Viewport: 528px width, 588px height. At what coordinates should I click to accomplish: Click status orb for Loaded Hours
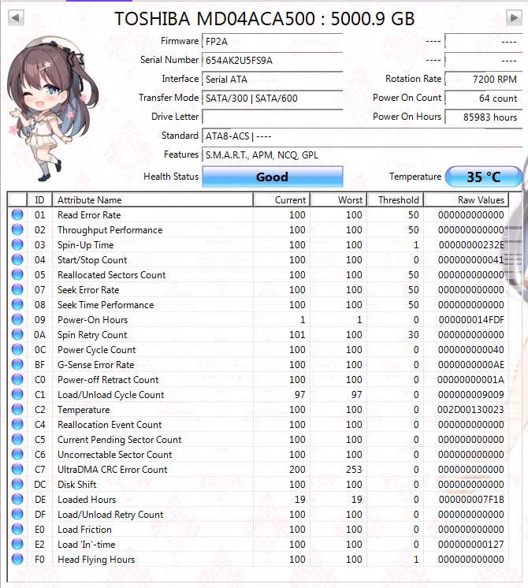pyautogui.click(x=17, y=499)
